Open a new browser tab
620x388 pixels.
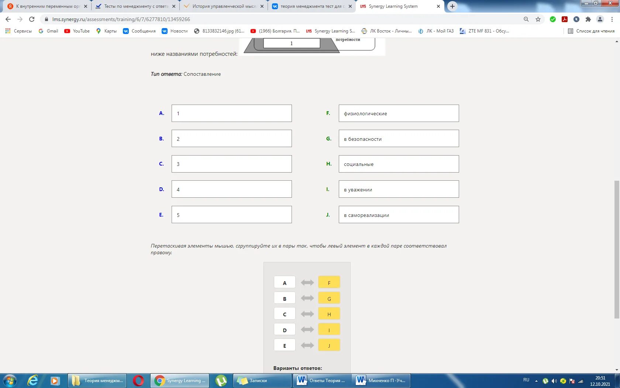pos(452,6)
